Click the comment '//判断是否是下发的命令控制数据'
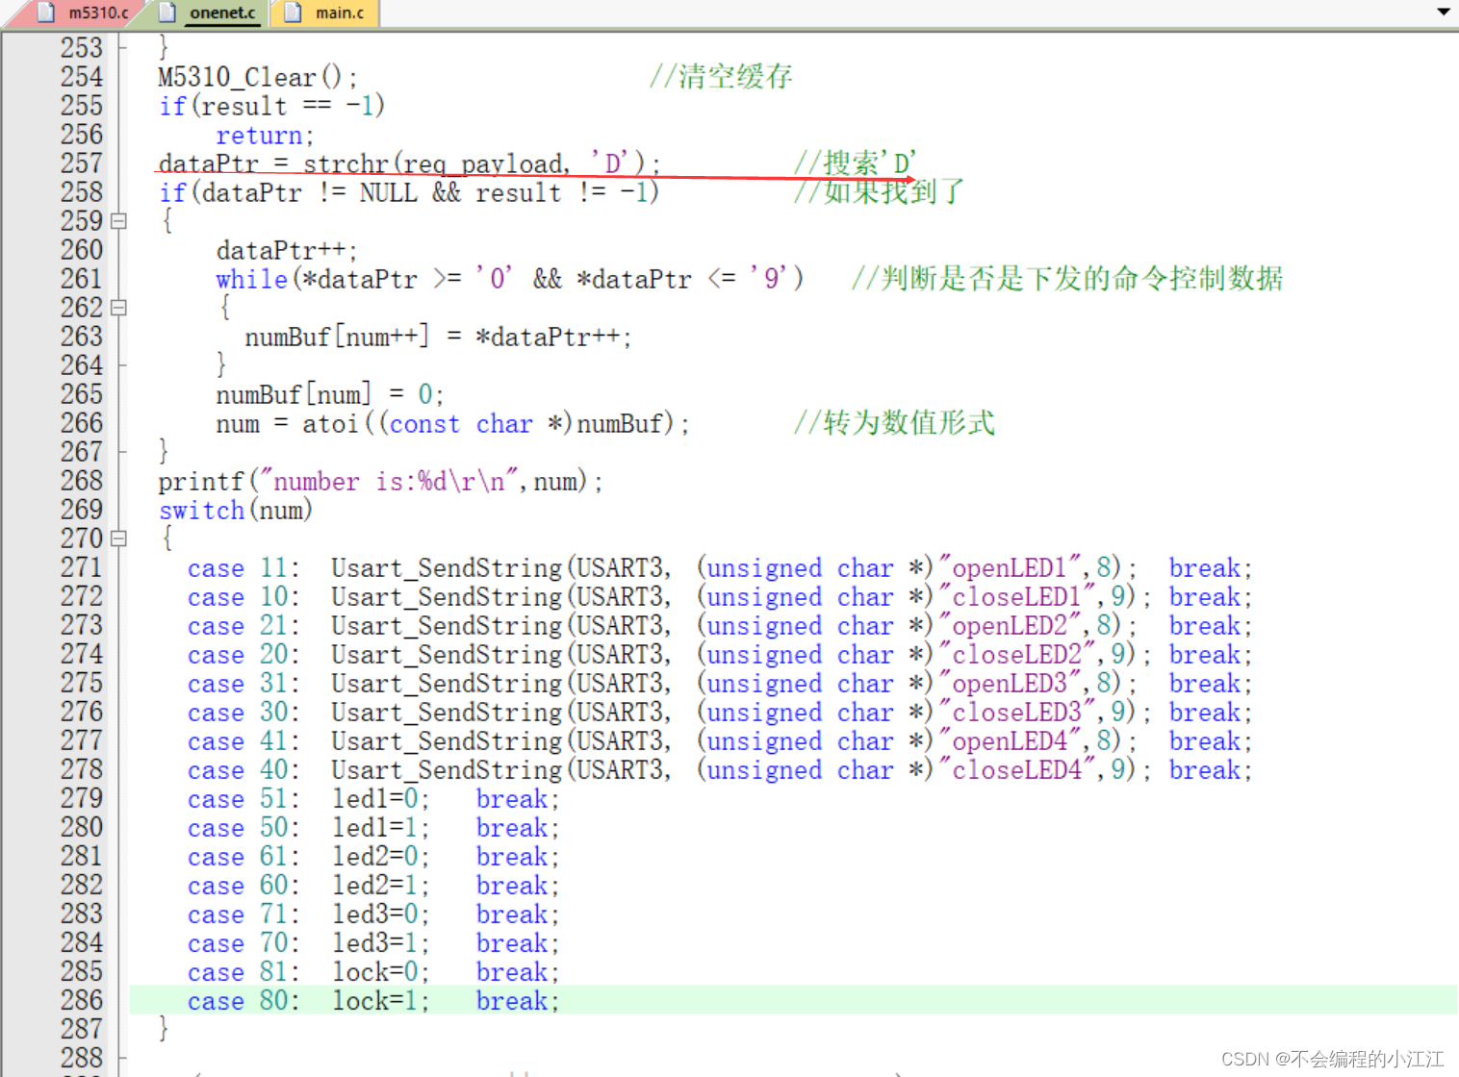The height and width of the screenshot is (1077, 1459). [1067, 279]
